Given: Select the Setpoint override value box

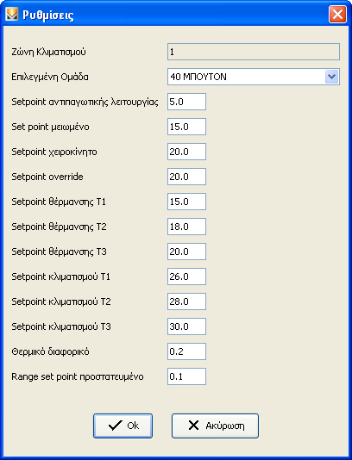Looking at the screenshot, I should point(187,177).
